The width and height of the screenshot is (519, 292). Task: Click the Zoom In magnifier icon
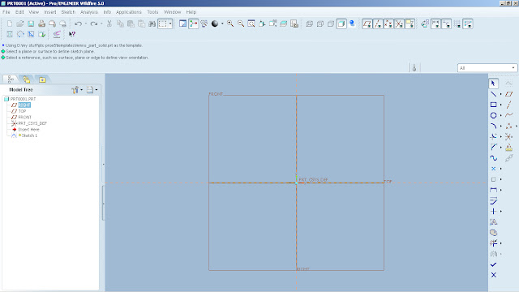click(230, 24)
